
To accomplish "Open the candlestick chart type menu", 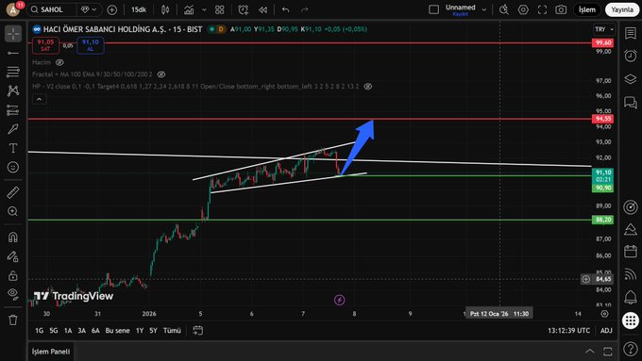I will 165,9.
